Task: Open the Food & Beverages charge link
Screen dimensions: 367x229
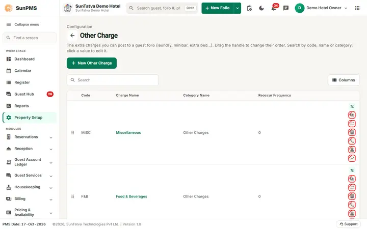Action: pyautogui.click(x=132, y=196)
